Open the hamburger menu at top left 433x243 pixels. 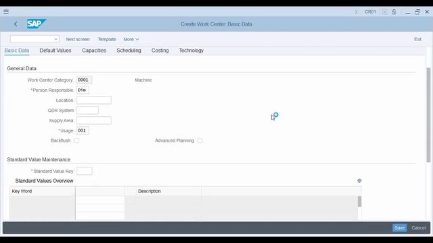pyautogui.click(x=6, y=11)
